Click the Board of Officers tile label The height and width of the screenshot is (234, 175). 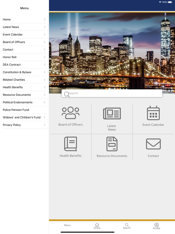(70, 125)
